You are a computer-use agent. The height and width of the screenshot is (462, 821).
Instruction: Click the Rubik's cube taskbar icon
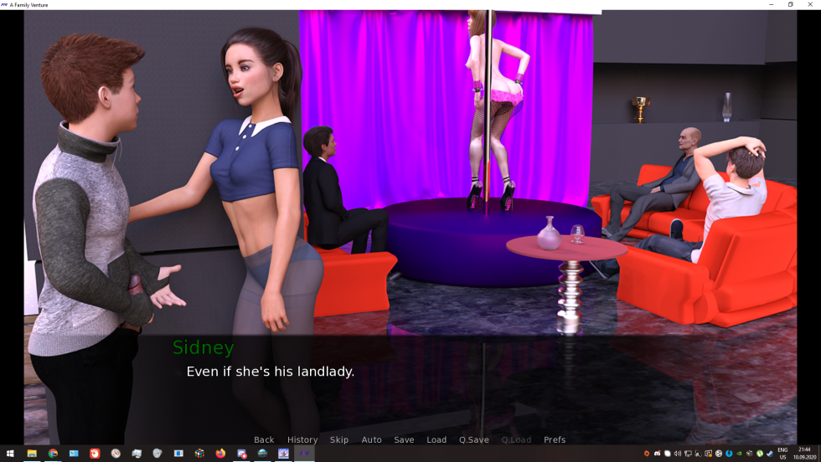pyautogui.click(x=199, y=454)
